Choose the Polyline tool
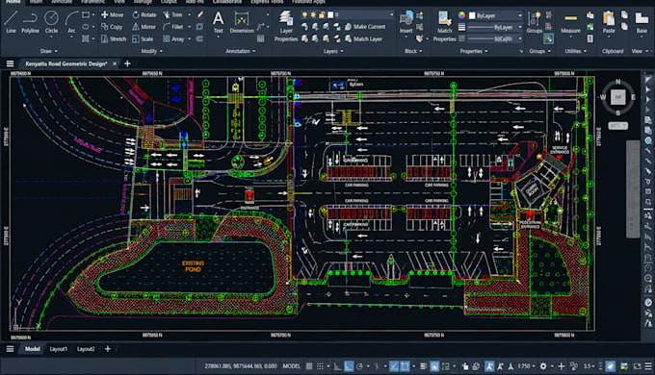This screenshot has height=375, width=655. (x=30, y=22)
